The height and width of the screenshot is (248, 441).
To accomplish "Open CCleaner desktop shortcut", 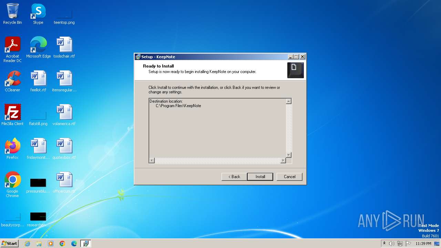I will [x=12, y=81].
